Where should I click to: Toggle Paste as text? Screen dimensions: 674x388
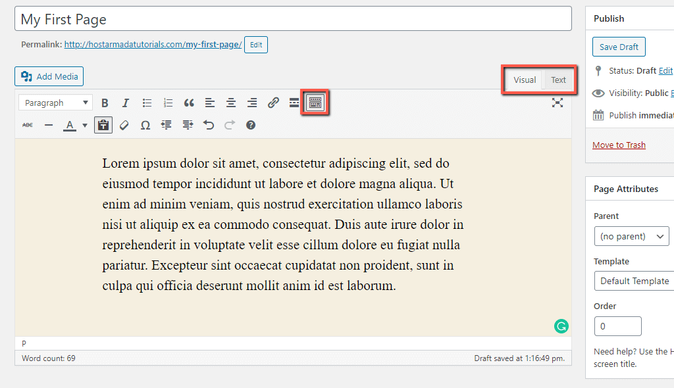[x=103, y=125]
